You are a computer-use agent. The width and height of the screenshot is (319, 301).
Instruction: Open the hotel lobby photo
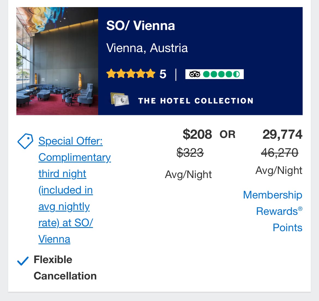[57, 61]
